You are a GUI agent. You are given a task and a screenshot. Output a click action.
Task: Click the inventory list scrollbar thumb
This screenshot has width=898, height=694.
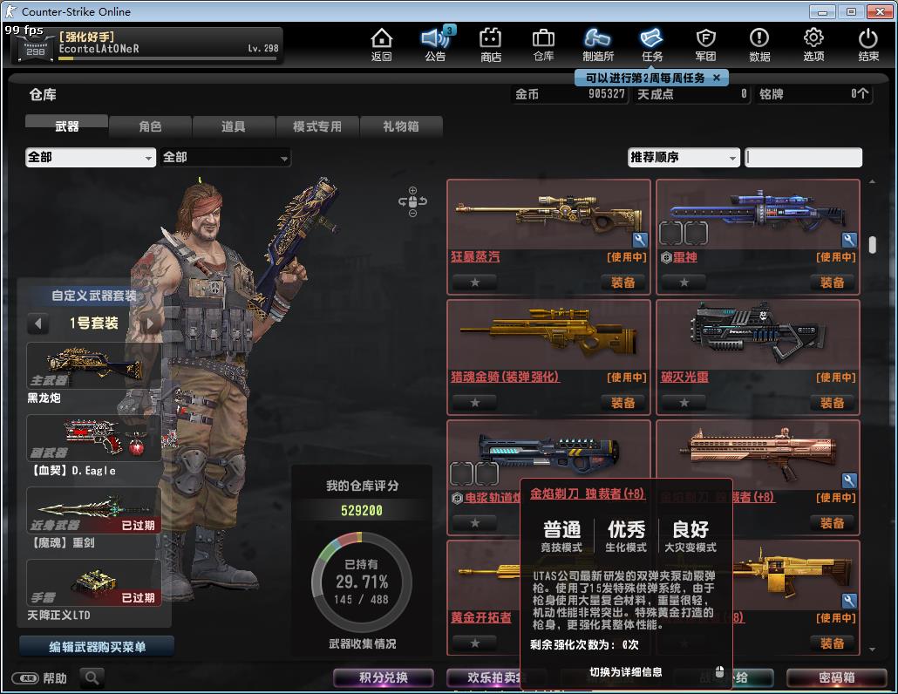point(872,244)
